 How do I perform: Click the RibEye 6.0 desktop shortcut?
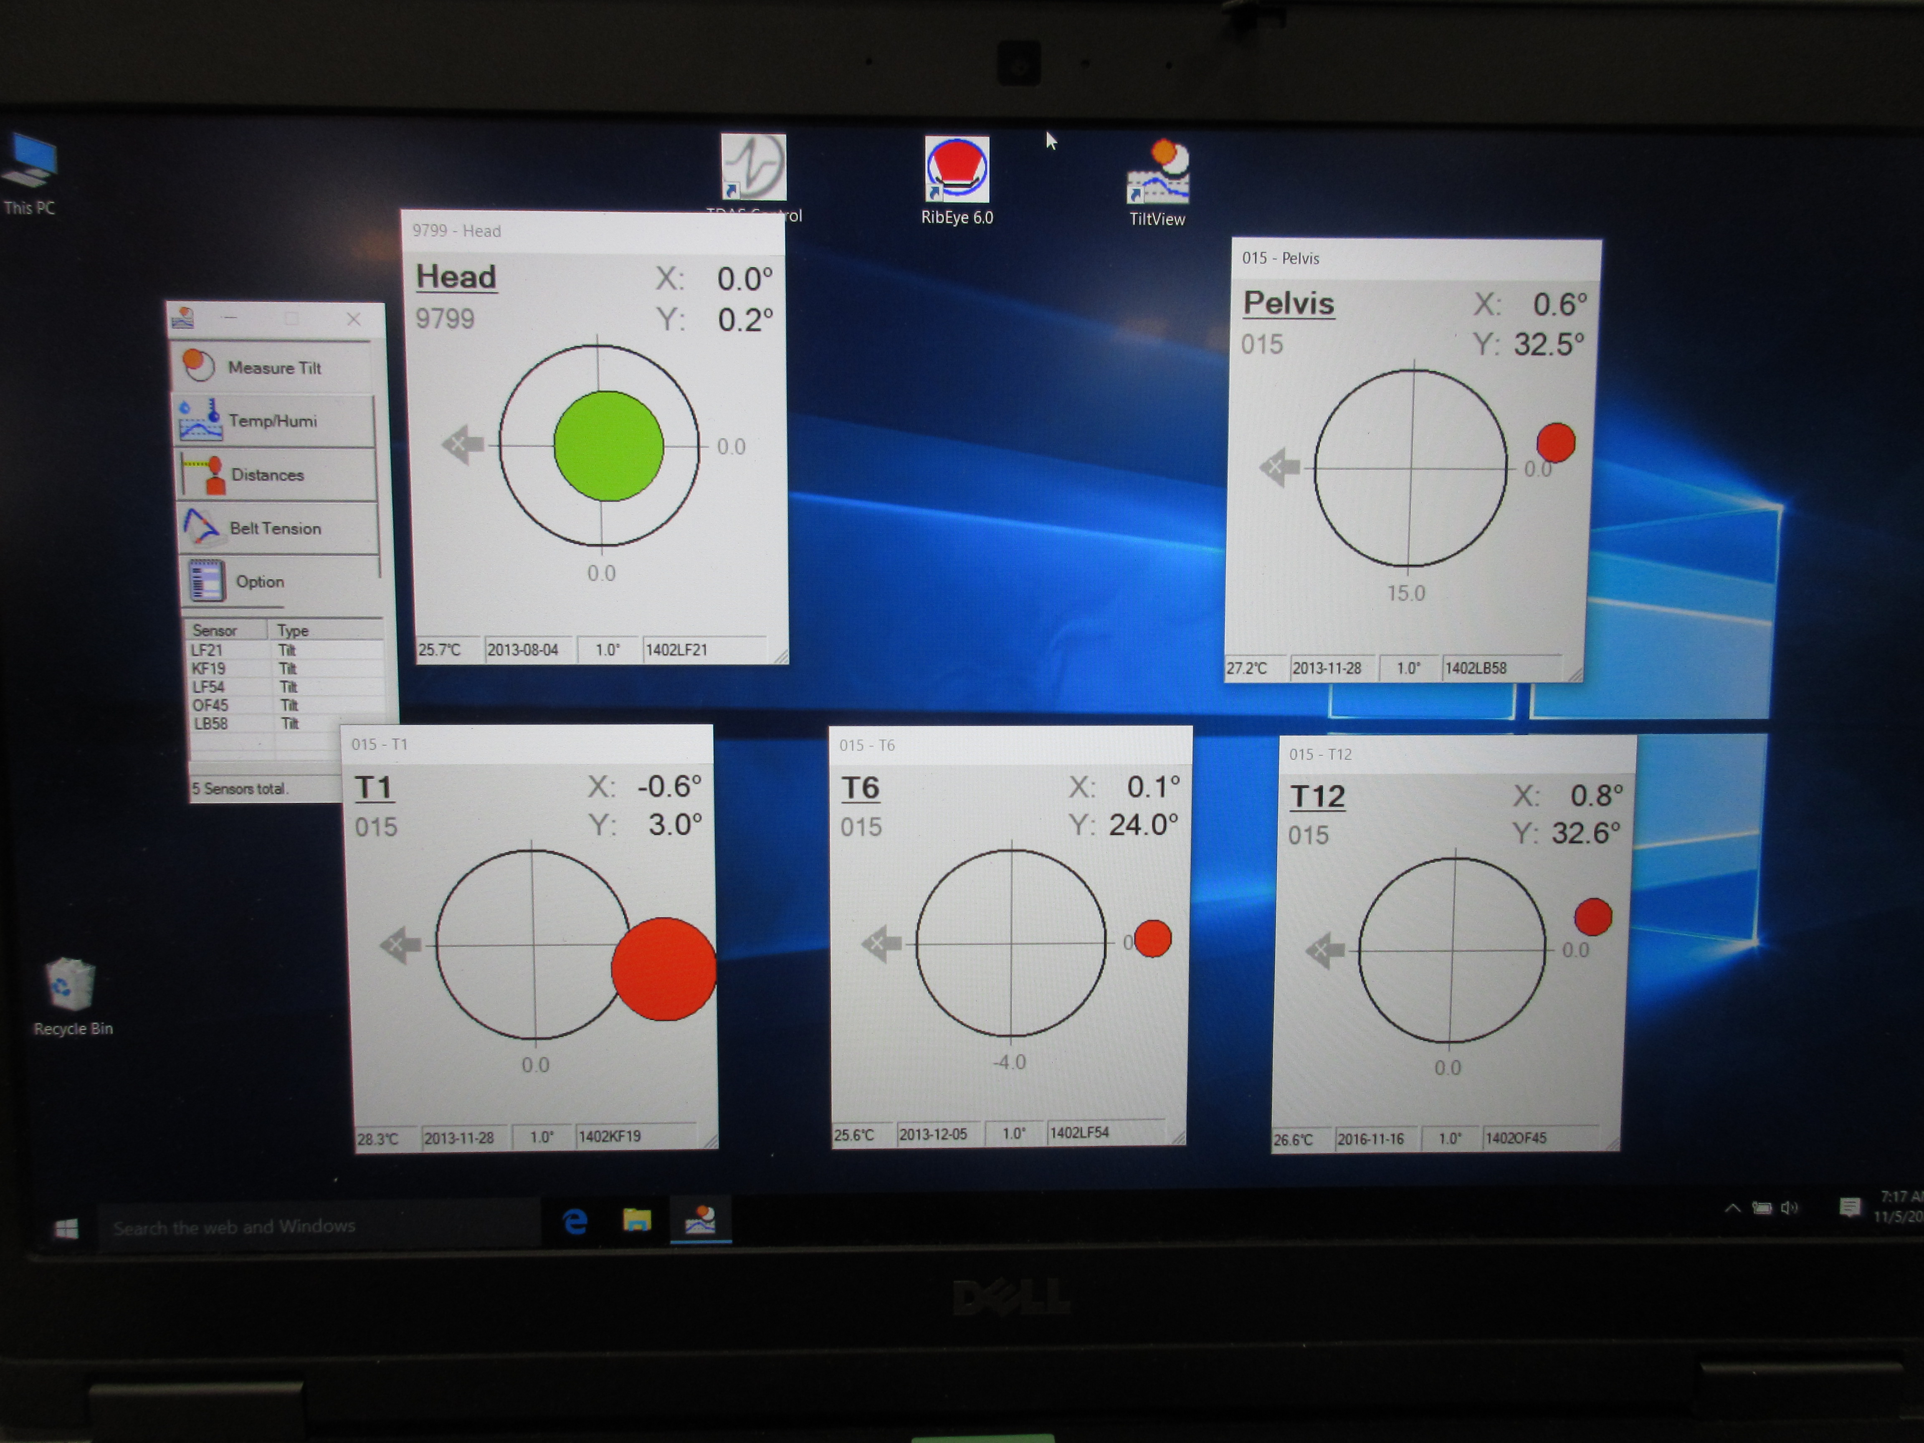pyautogui.click(x=957, y=181)
